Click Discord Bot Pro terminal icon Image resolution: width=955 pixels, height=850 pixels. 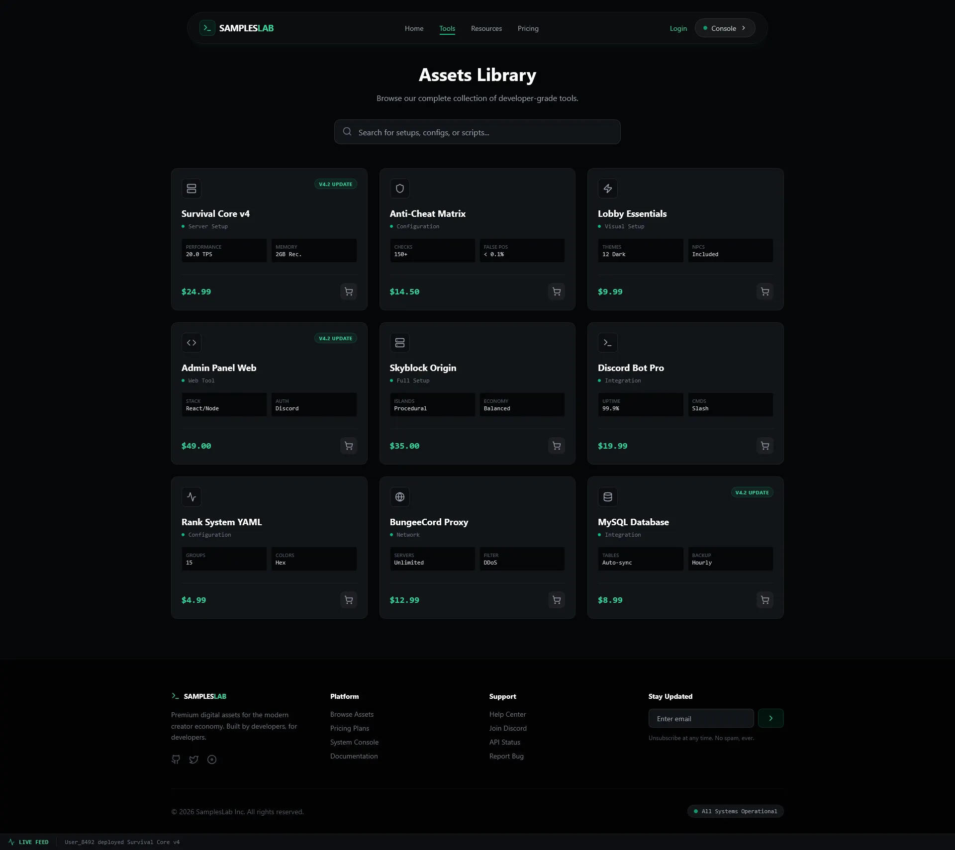(x=607, y=343)
